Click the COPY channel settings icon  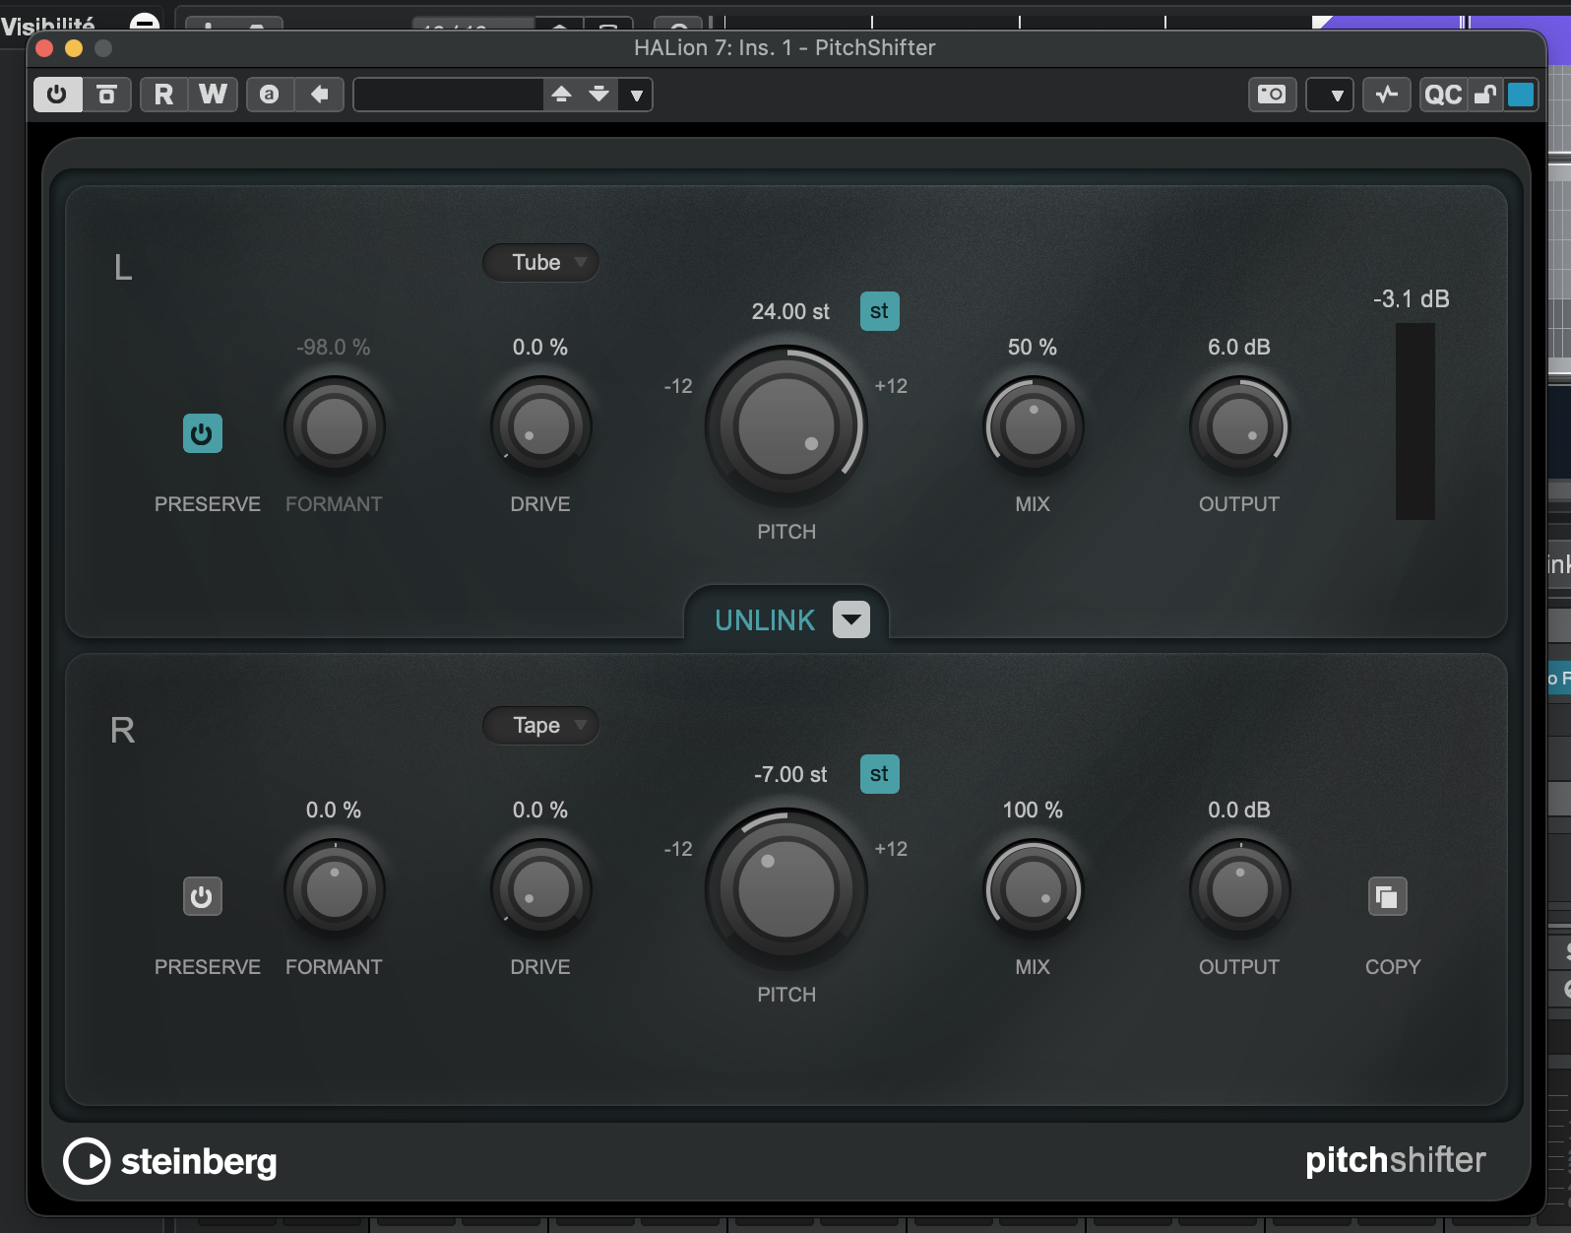tap(1387, 897)
